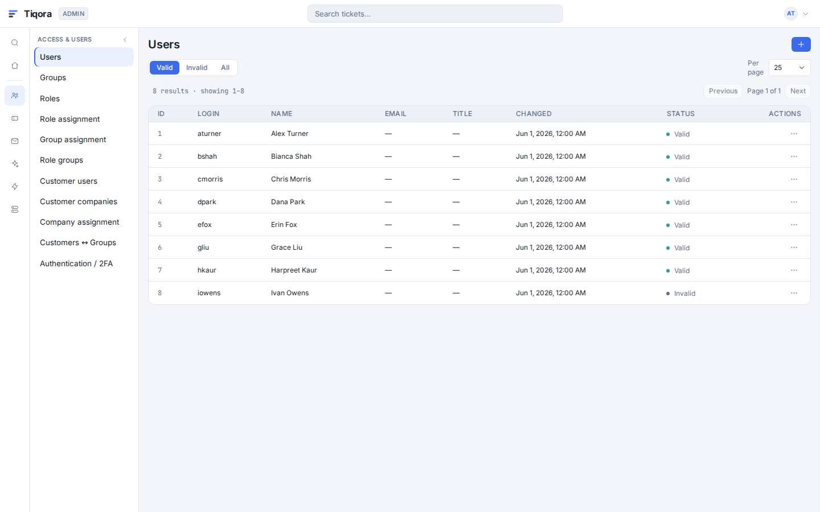Viewport: 820px width, 512px height.
Task: Click the login aturner
Action: (210, 134)
